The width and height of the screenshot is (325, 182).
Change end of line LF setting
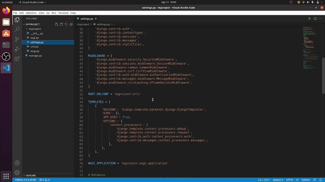click(x=297, y=180)
